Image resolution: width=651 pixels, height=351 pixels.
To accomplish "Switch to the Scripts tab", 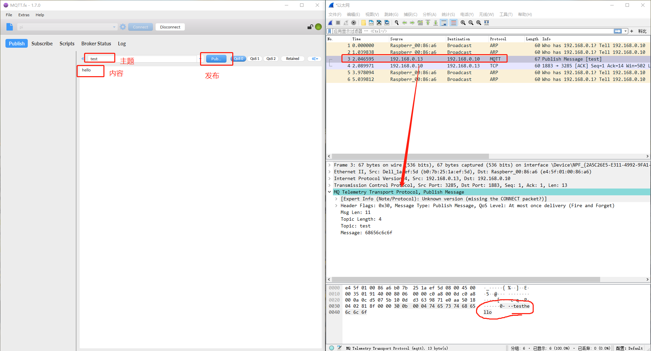I will pyautogui.click(x=67, y=44).
